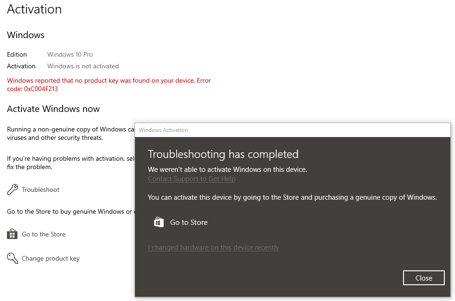This screenshot has width=455, height=301.
Task: Click the 'Activation' page title
Action: point(34,9)
